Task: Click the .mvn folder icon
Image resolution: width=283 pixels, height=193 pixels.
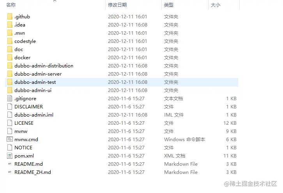Action: pyautogui.click(x=10, y=33)
